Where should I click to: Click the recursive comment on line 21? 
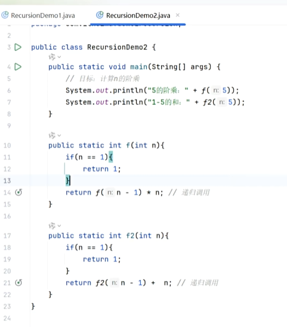(x=198, y=283)
